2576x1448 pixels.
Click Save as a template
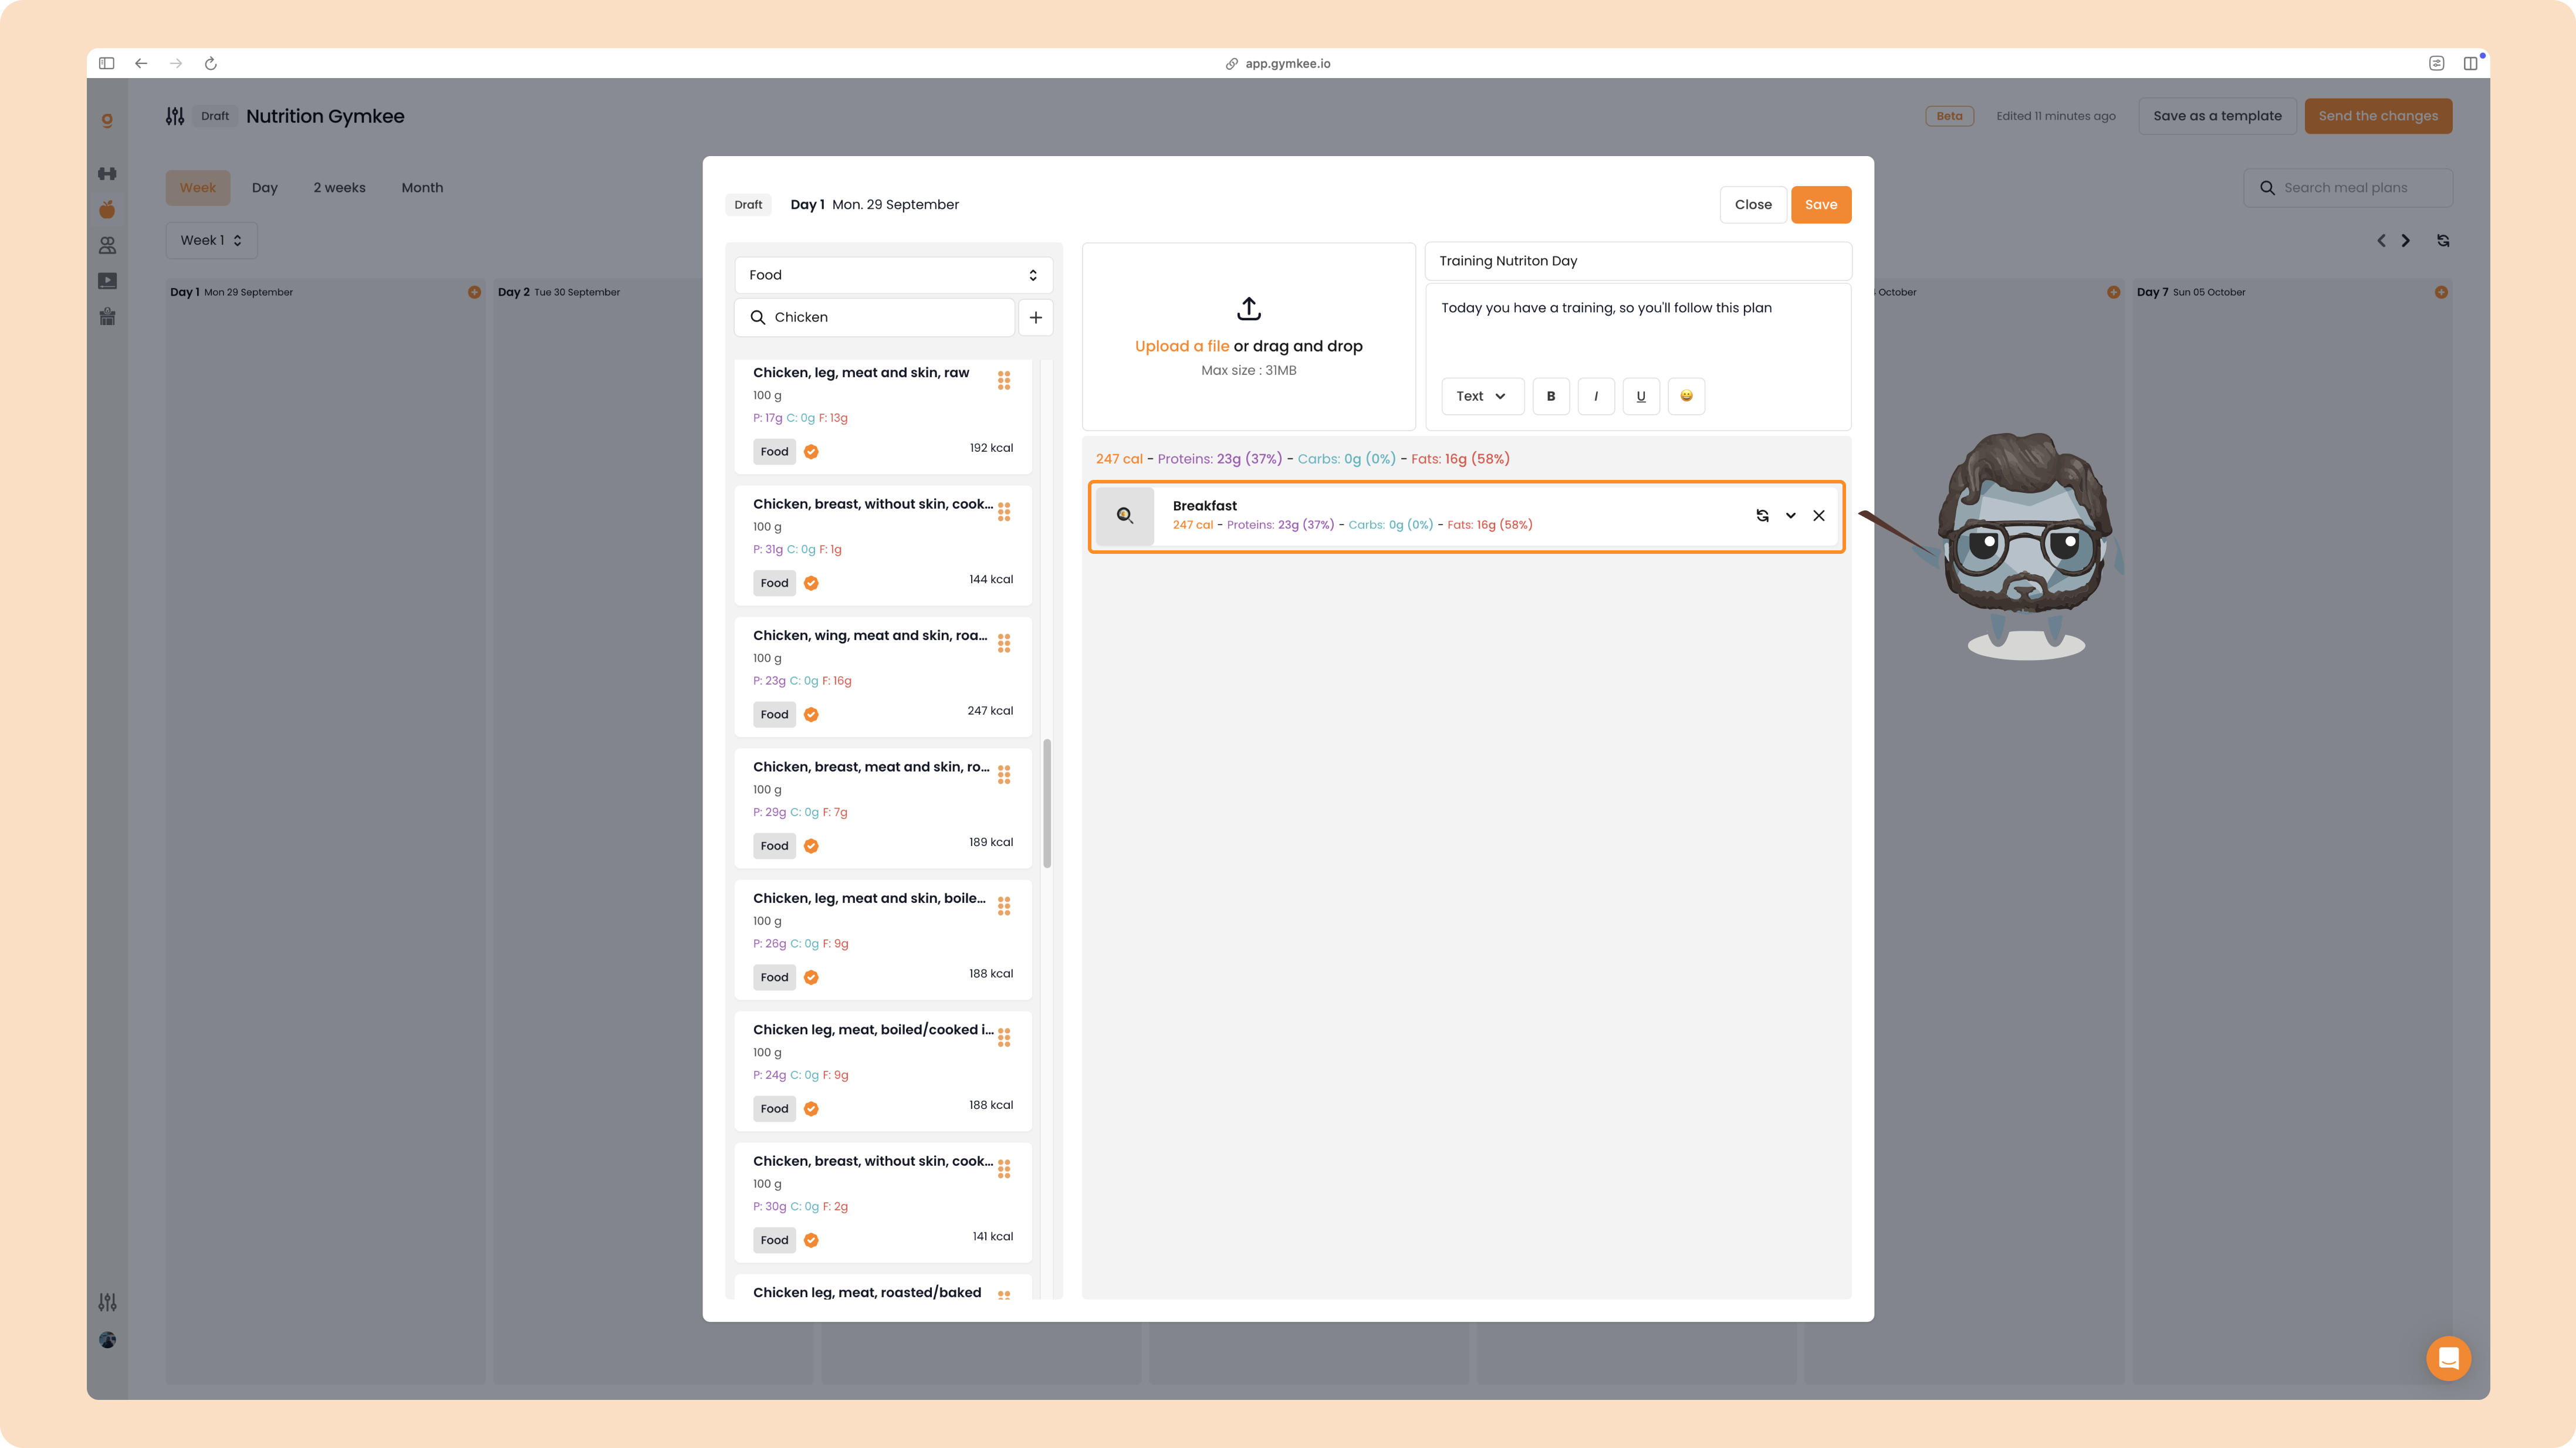2217,116
